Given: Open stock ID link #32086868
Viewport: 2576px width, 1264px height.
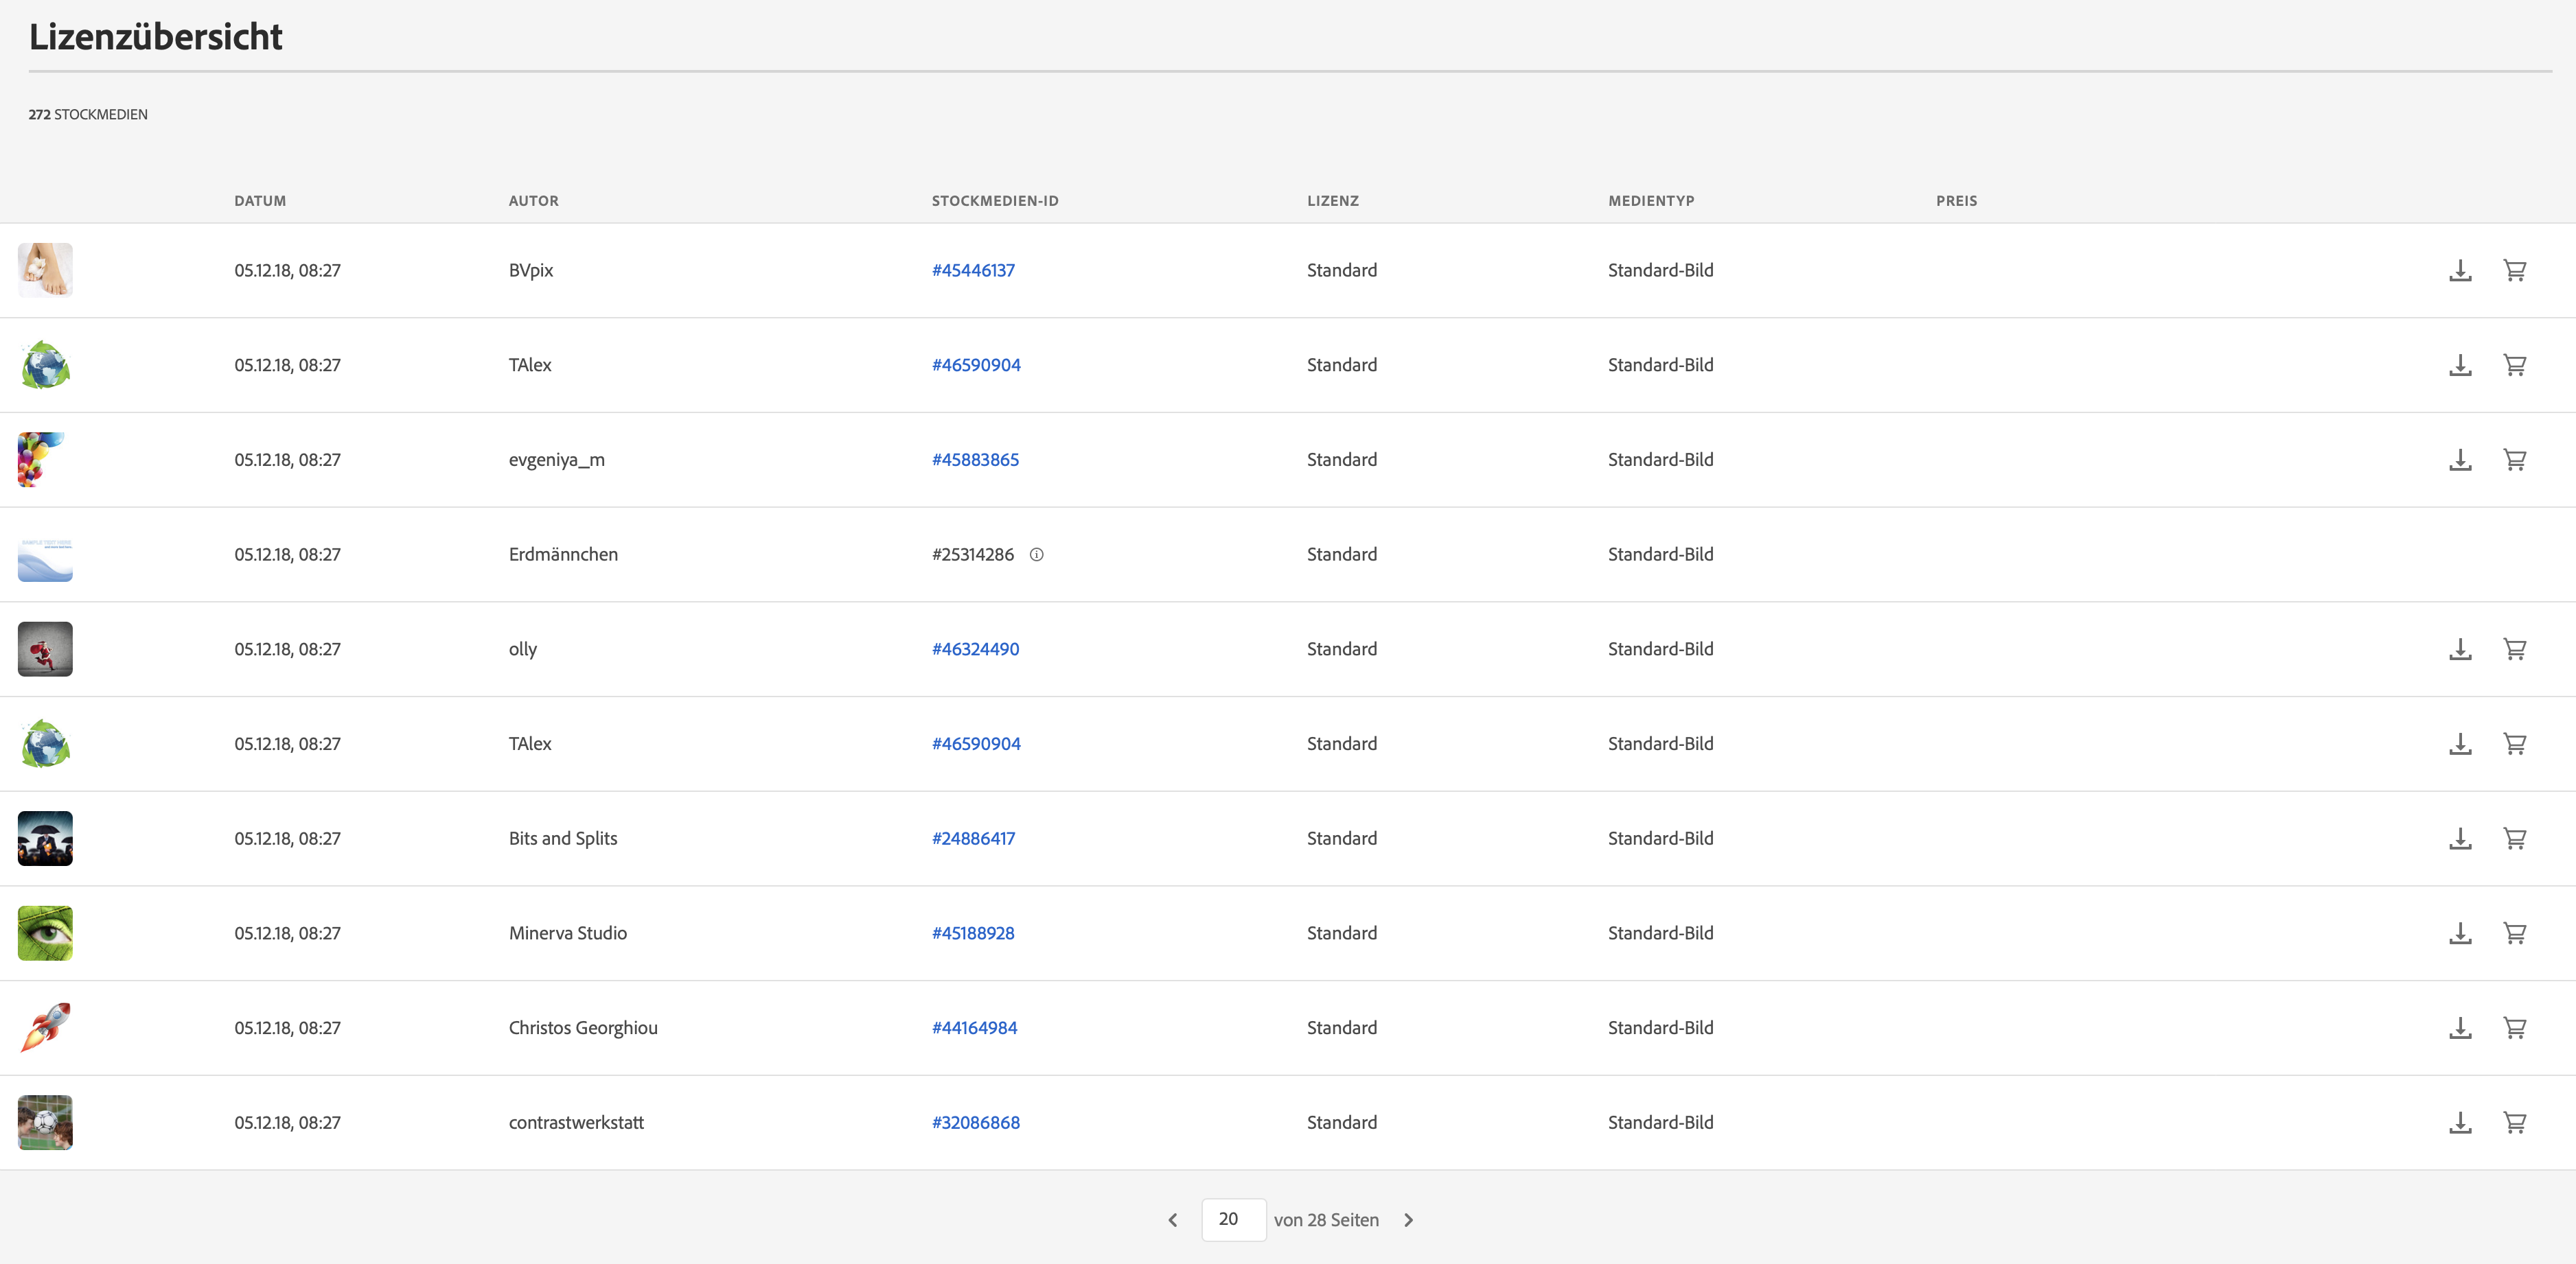Looking at the screenshot, I should click(975, 1122).
